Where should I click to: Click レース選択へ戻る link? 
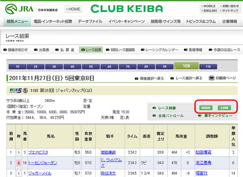point(186,78)
